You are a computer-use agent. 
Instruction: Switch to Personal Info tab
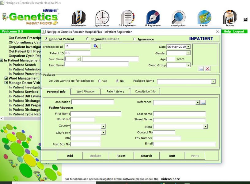56,92
